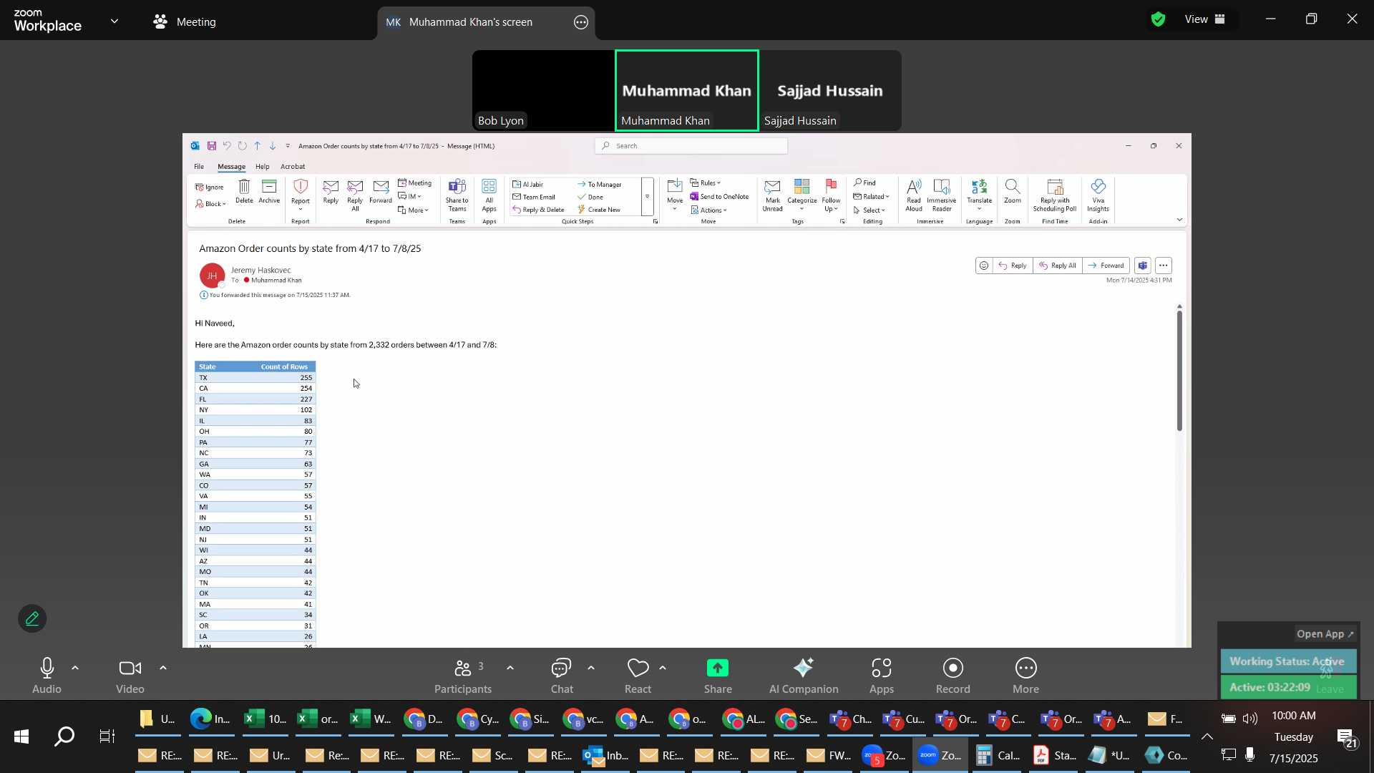
Task: Expand reactions options caret
Action: pyautogui.click(x=663, y=669)
